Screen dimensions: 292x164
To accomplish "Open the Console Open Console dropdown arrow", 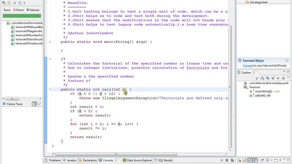I will coord(280,160).
